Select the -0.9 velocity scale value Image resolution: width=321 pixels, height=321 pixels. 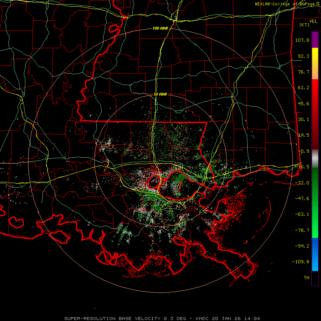[304, 151]
